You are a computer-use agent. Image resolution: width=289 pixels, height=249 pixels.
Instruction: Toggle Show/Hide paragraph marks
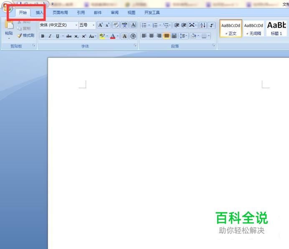click(211, 25)
